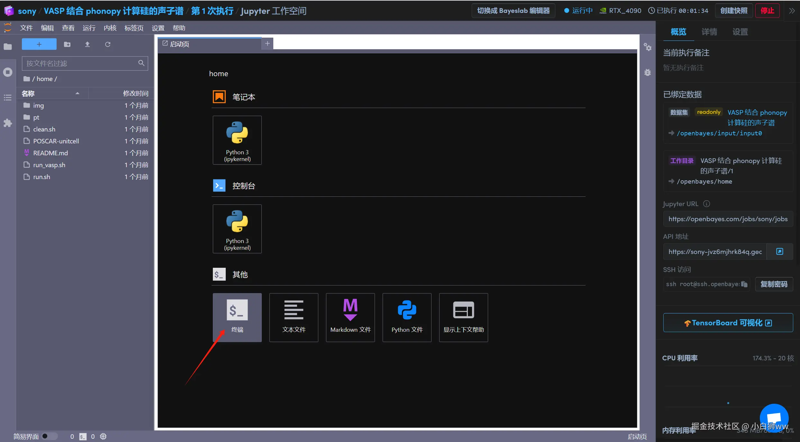Viewport: 800px width, 442px height.
Task: Switch to the 详情 details tab
Action: point(709,32)
